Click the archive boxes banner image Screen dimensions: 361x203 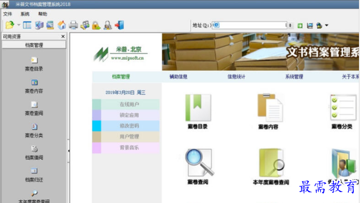pos(261,52)
